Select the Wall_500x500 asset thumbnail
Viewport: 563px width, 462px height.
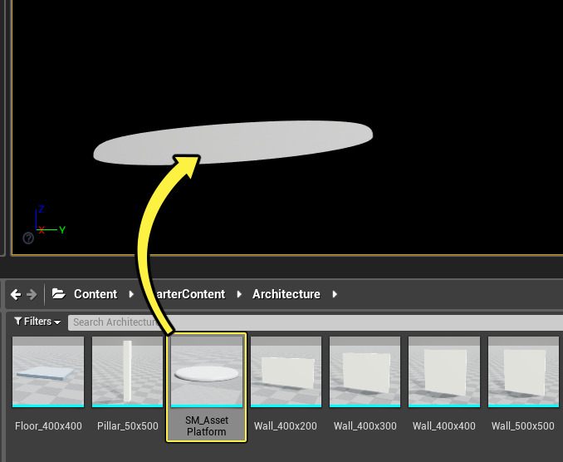[523, 371]
